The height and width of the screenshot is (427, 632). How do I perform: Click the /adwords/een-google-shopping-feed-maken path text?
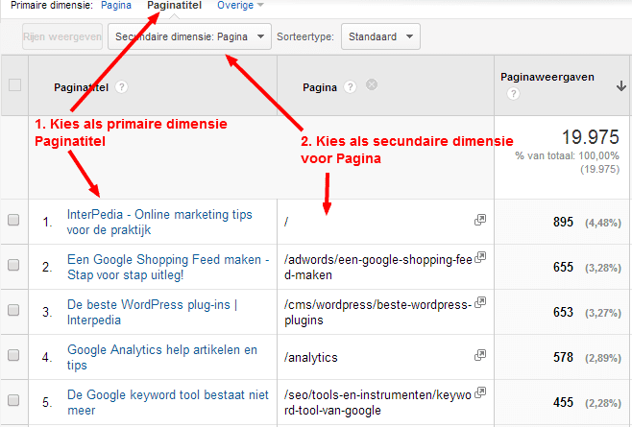pyautogui.click(x=378, y=267)
